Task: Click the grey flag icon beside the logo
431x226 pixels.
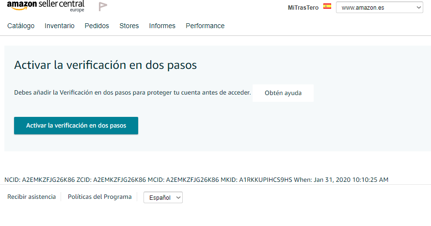Action: point(103,7)
